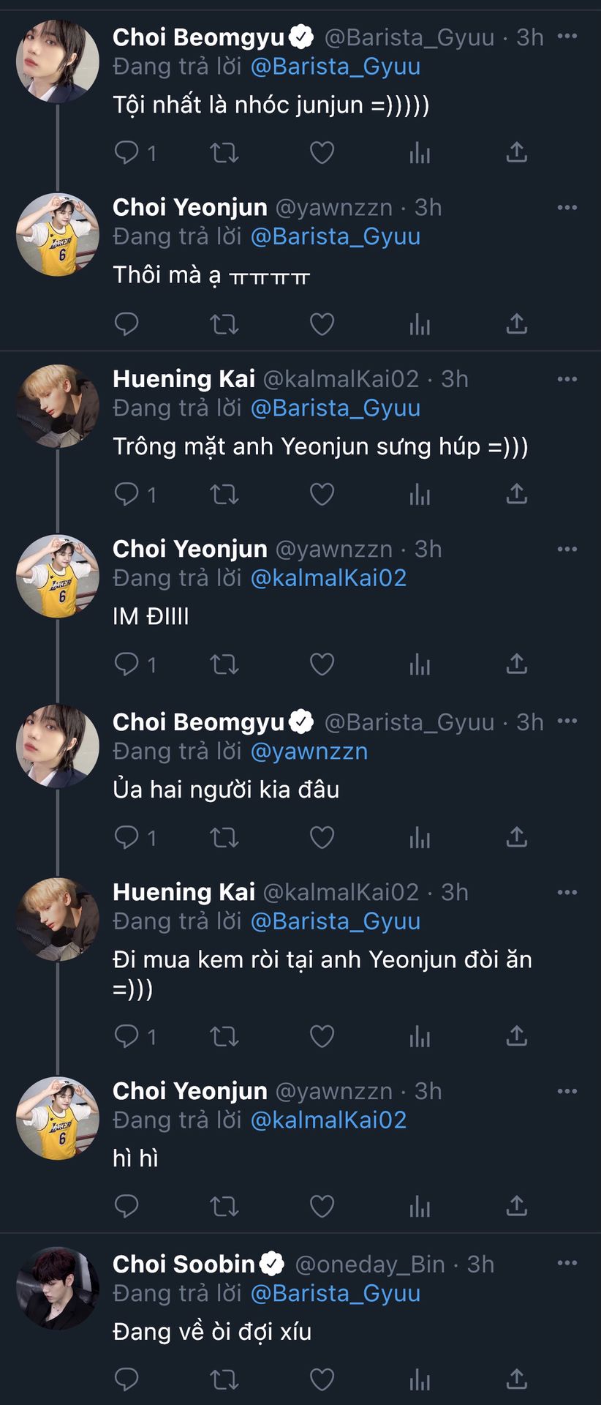
Task: Share Huening Kai's "sưng húp" tweet
Action: tap(516, 494)
